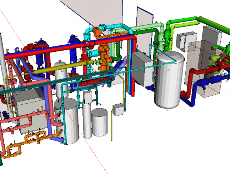Select the lavender pipe elbow beside tall tank
The height and width of the screenshot is (174, 230).
57,139
